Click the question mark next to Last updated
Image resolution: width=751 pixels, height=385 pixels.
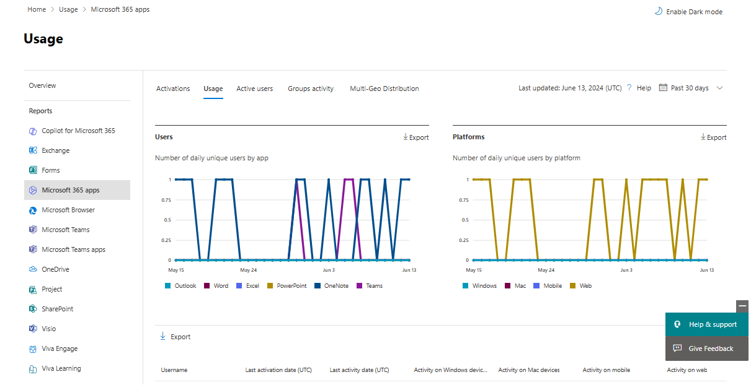click(628, 87)
